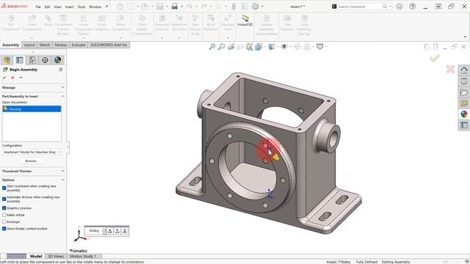Click the Print icon in toolbar
470x264 pixels.
175,7
